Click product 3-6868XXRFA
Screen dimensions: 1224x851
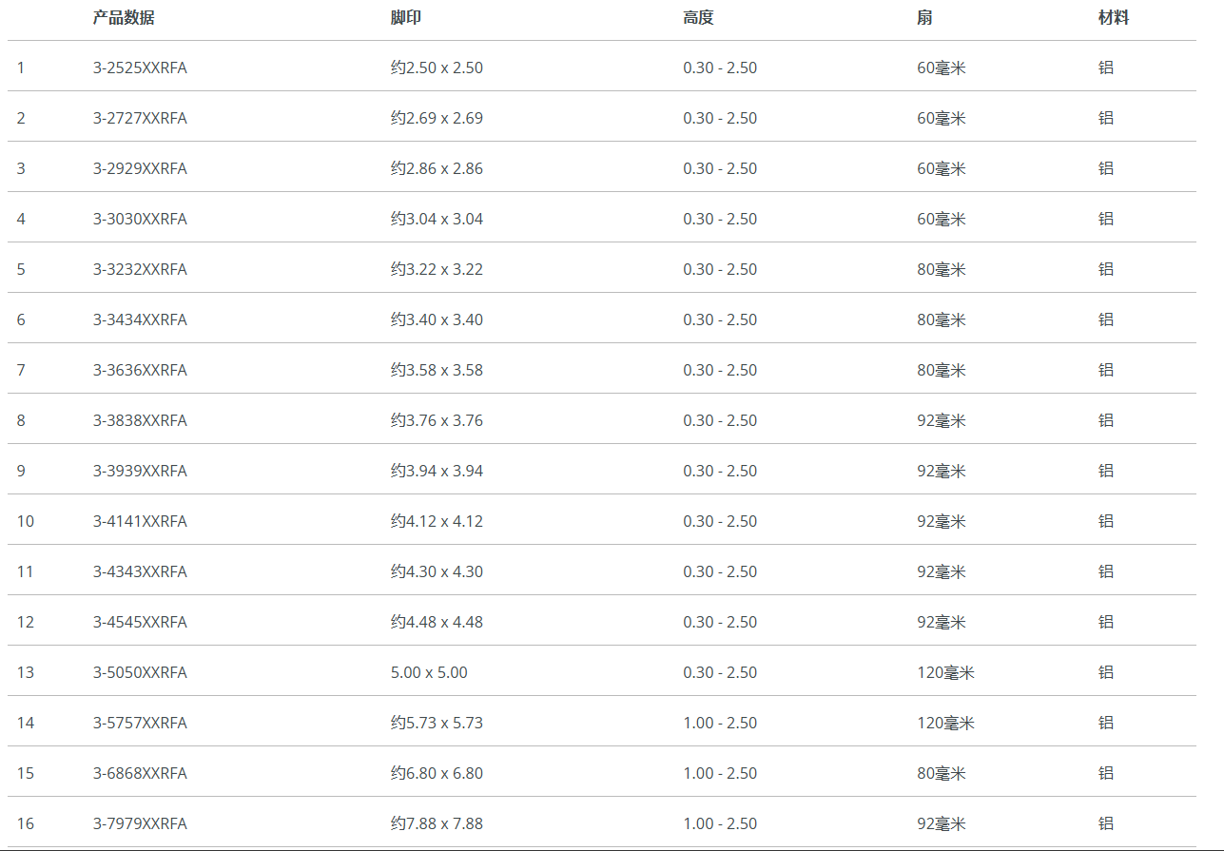[x=140, y=773]
